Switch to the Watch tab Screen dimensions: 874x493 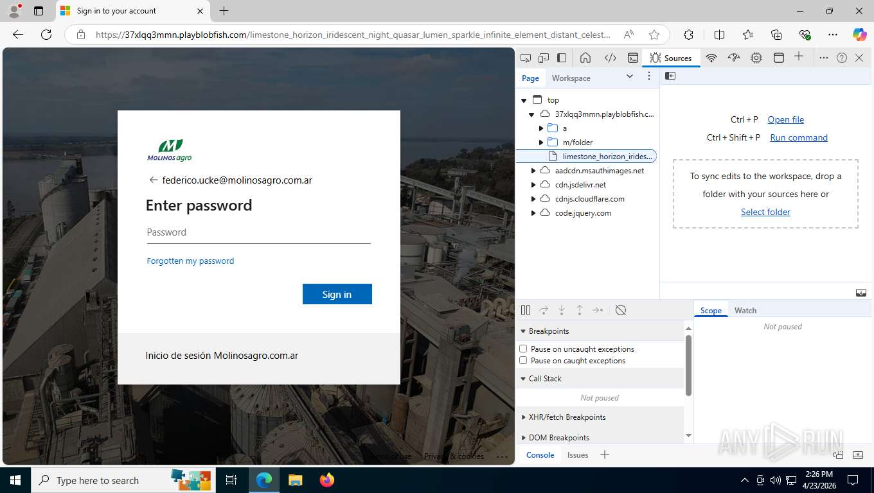[x=745, y=310]
